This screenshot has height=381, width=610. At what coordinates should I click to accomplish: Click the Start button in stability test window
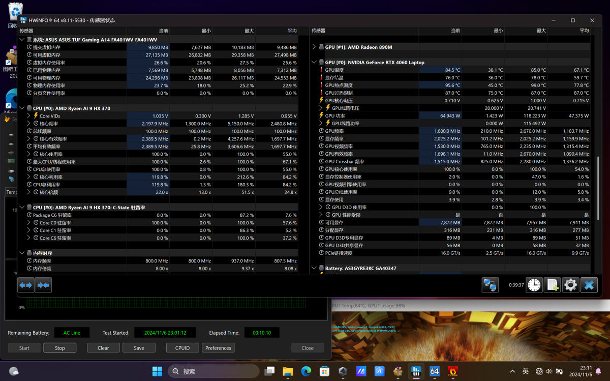pos(24,348)
